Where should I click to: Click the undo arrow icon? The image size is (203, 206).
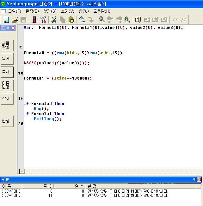[82, 20]
